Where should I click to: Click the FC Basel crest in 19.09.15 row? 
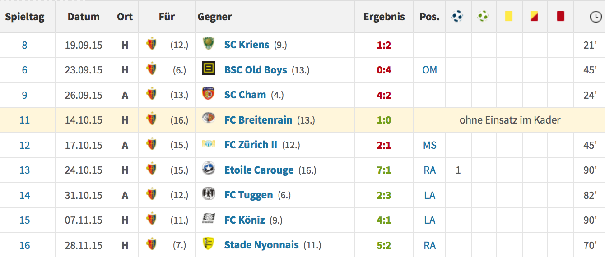tap(152, 44)
